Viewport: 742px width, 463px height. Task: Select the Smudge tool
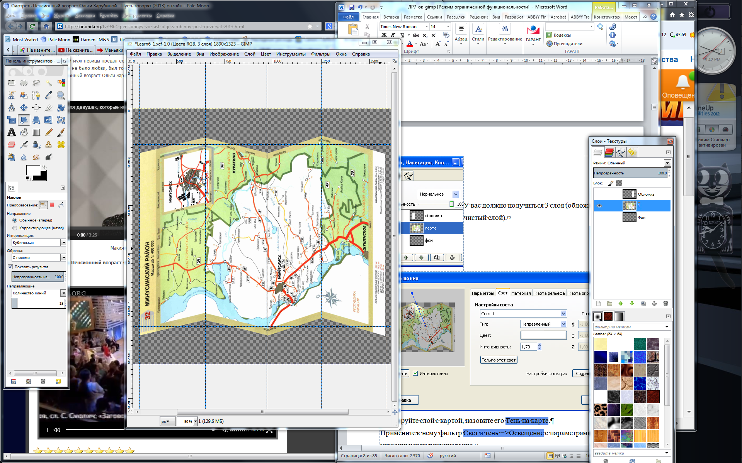pos(36,157)
